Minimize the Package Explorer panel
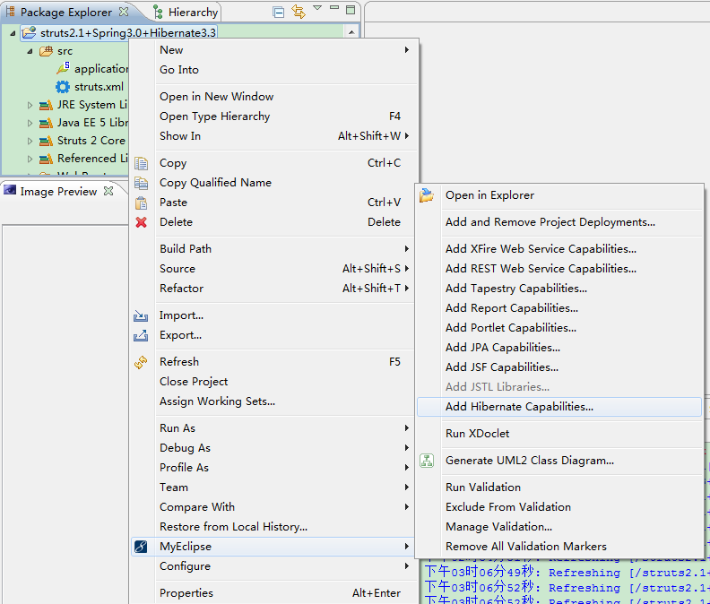710x604 pixels. pos(334,8)
